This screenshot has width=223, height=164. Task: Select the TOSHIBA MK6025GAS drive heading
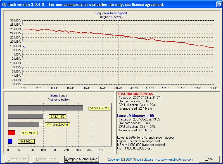point(135,94)
